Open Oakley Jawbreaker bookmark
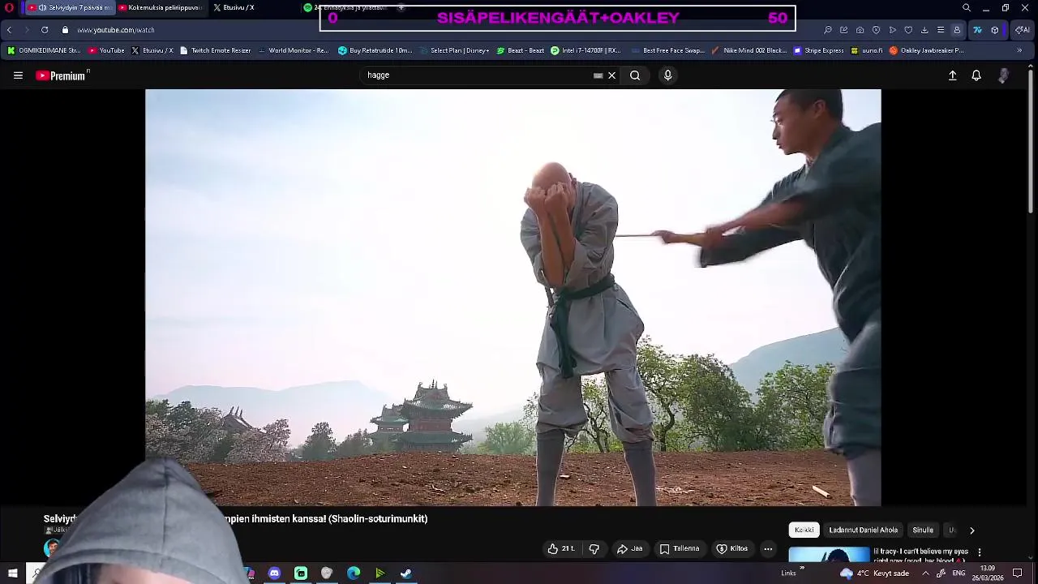The image size is (1038, 584). [926, 50]
